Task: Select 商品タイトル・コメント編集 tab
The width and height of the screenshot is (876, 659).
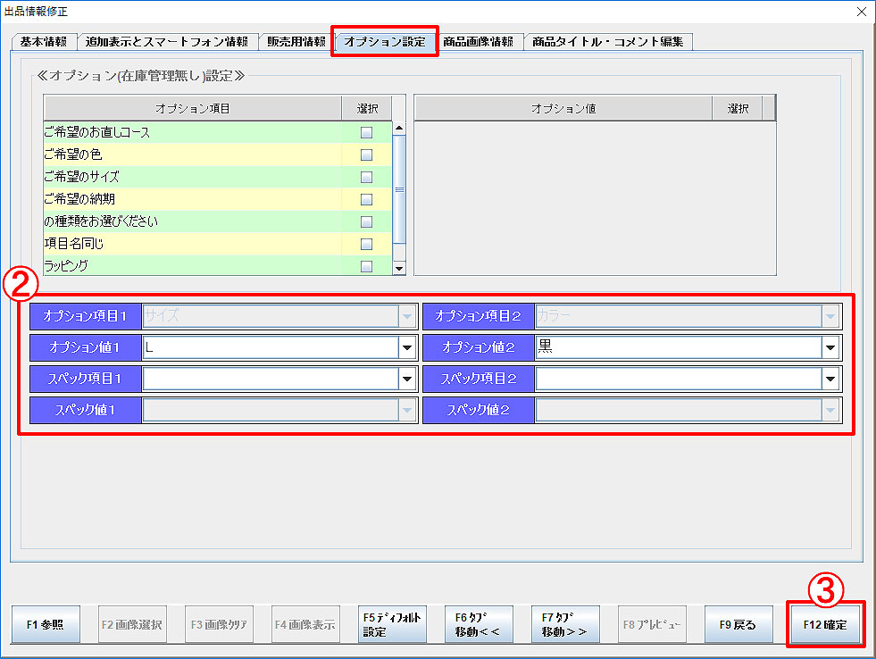Action: [607, 42]
